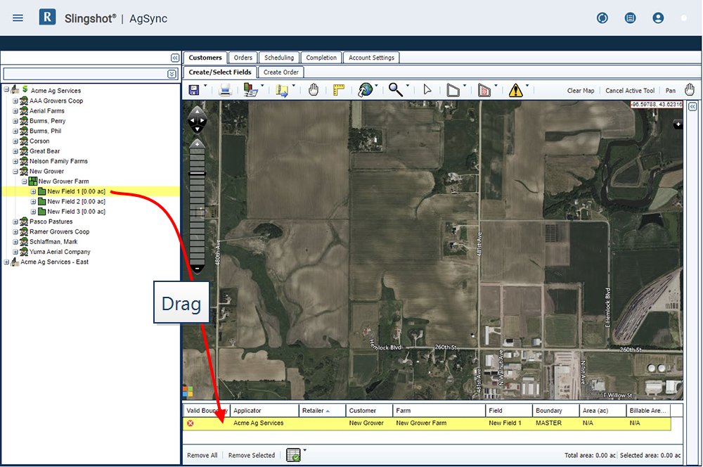Image resolution: width=703 pixels, height=467 pixels.
Task: Collapse the New Grower Farm node
Action: click(24, 181)
